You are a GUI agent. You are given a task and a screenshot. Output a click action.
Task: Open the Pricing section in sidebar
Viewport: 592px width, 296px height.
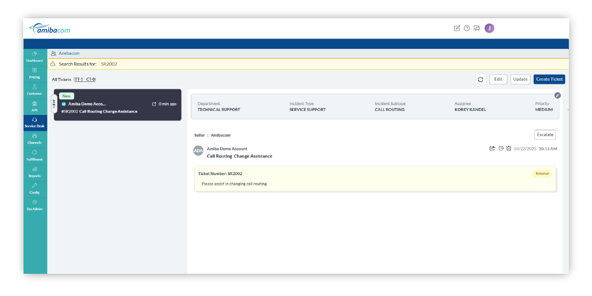coord(35,73)
